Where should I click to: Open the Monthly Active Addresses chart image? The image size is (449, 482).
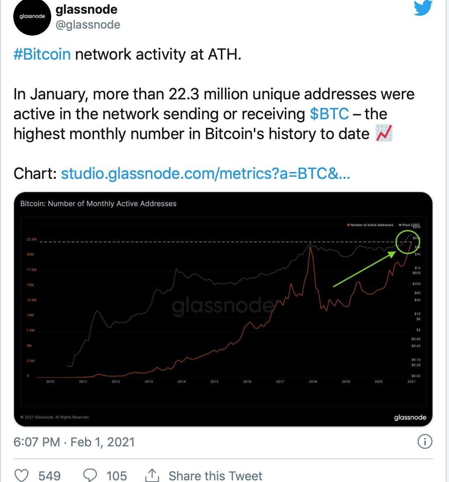(223, 308)
